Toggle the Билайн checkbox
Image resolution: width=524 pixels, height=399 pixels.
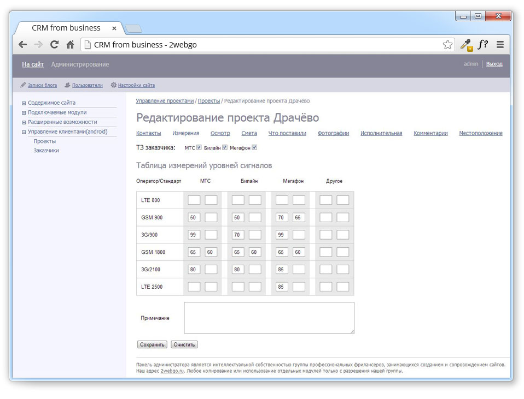[x=225, y=147]
